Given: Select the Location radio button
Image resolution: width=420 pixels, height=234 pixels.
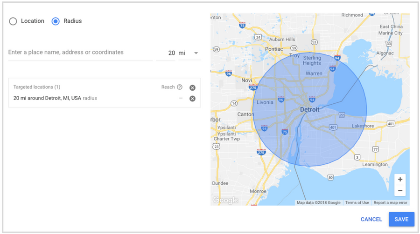Looking at the screenshot, I should 13,21.
